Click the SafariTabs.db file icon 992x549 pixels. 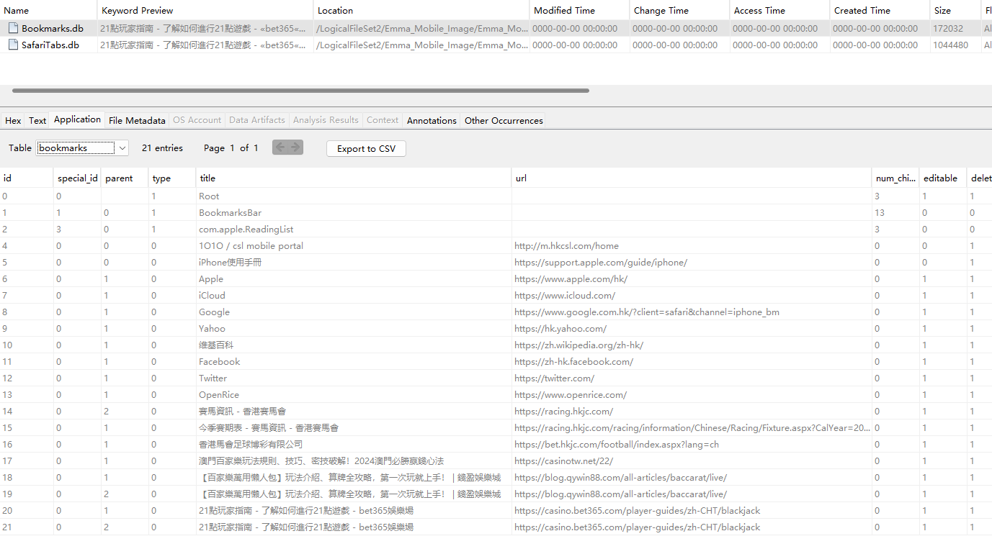[13, 45]
